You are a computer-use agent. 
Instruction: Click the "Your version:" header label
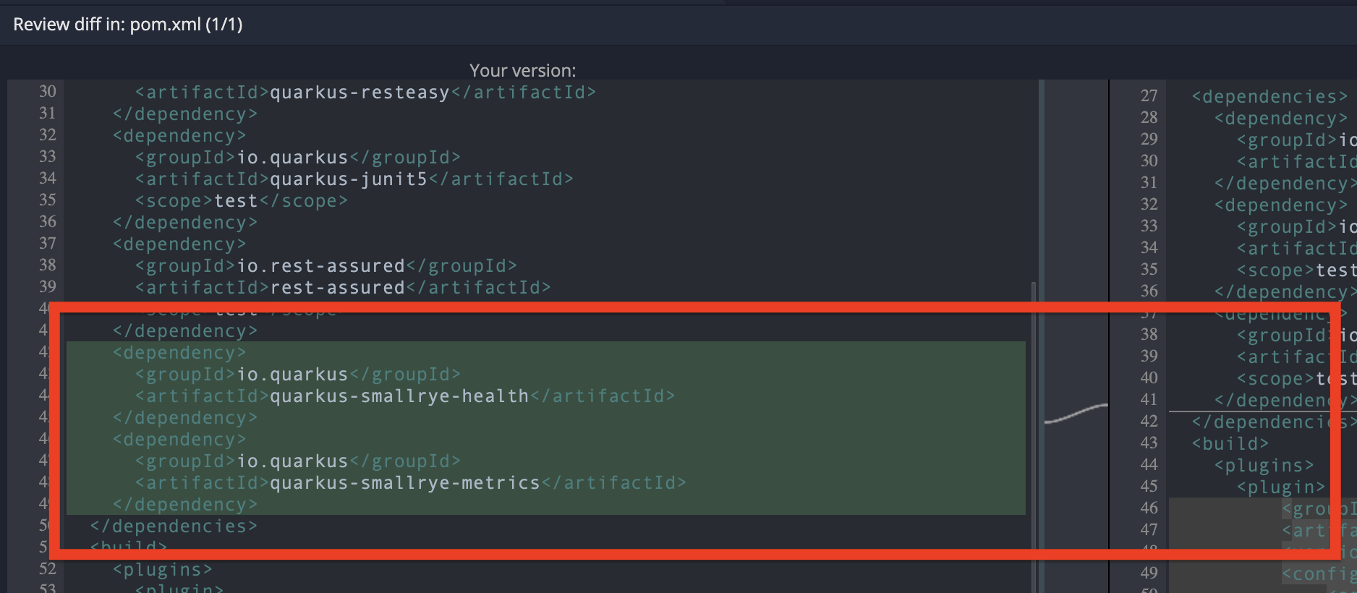coord(522,71)
